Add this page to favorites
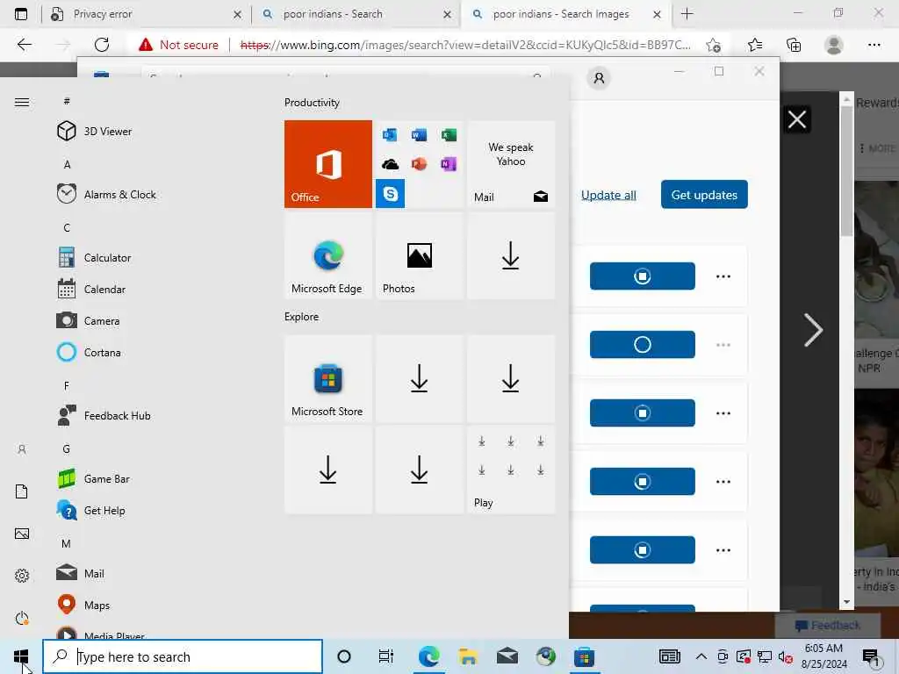Viewport: 899px width, 674px height. pyautogui.click(x=713, y=45)
